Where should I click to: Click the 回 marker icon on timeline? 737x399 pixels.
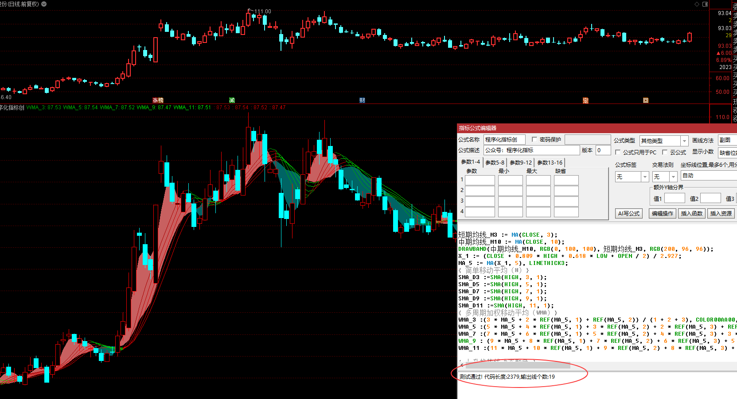coord(646,100)
